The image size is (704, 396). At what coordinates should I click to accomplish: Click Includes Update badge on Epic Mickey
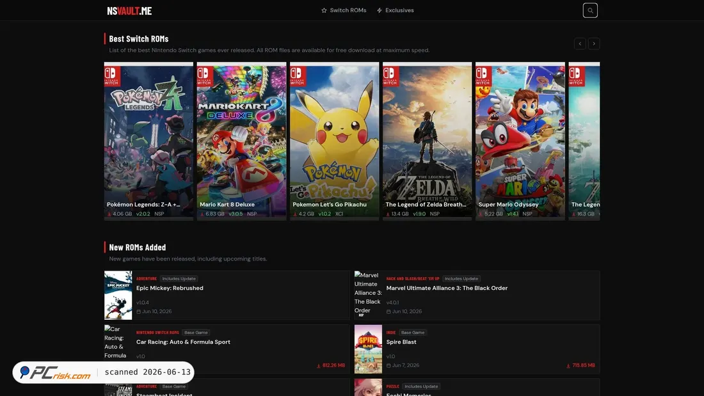pos(179,279)
